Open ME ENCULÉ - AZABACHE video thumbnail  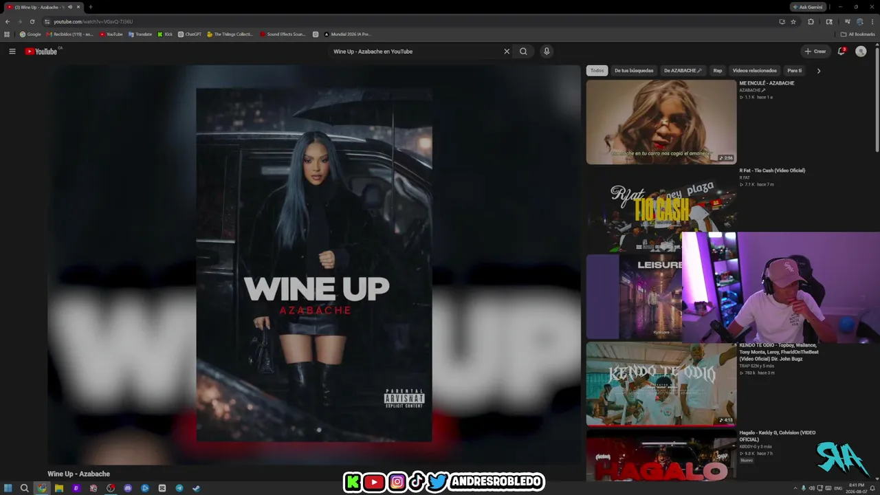(661, 122)
